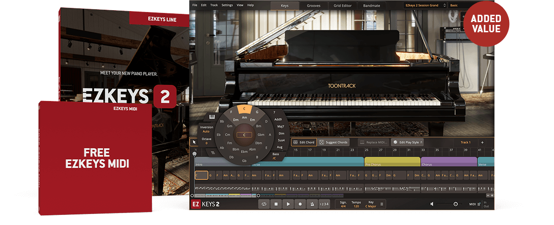Select the highlighted C chord in wheel
Screen dimensions: 554x225
pos(245,109)
